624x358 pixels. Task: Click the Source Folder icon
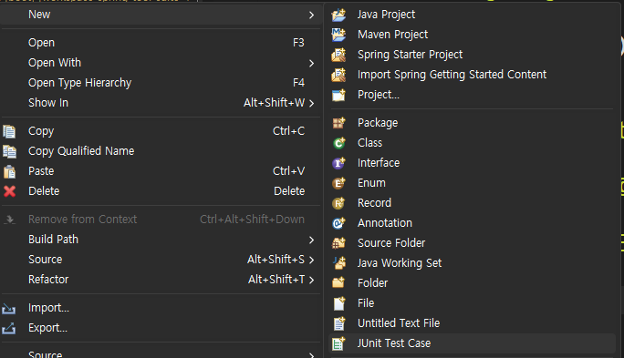tap(338, 243)
